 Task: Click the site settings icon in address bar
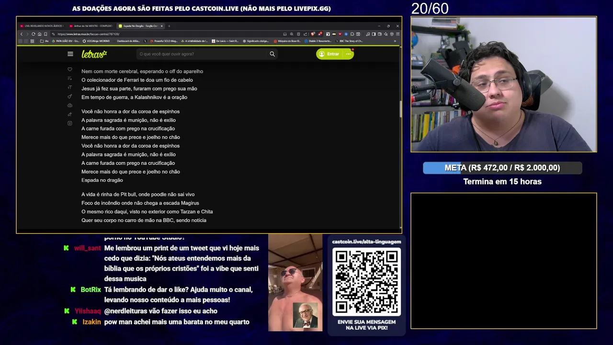(53, 34)
